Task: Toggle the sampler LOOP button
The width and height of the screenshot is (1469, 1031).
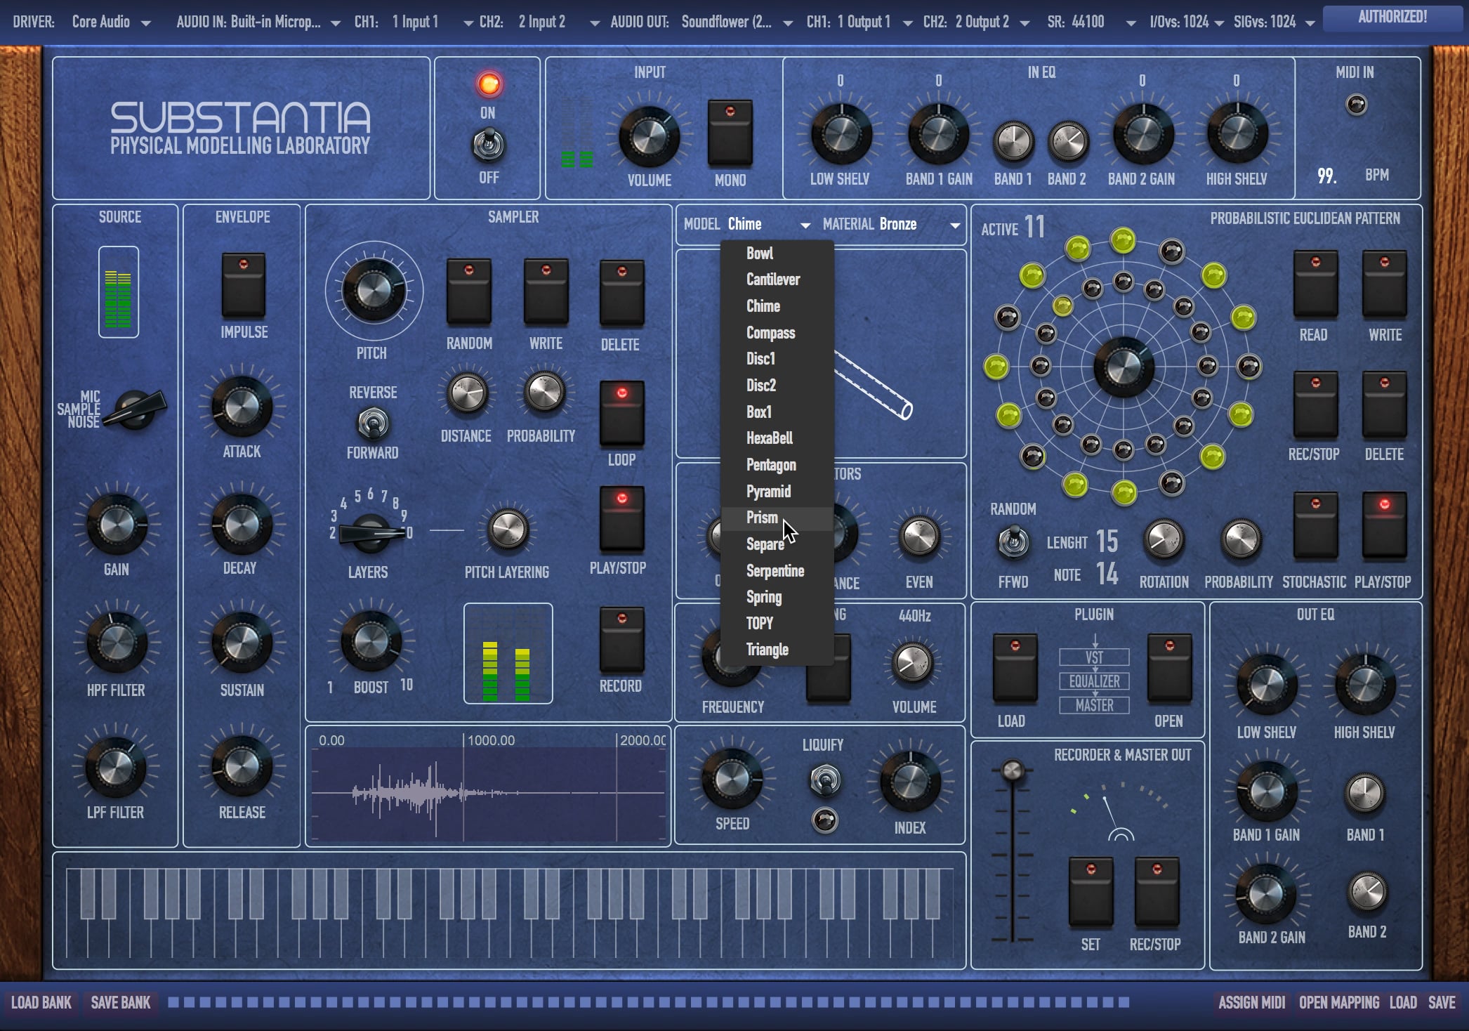Action: (x=621, y=414)
